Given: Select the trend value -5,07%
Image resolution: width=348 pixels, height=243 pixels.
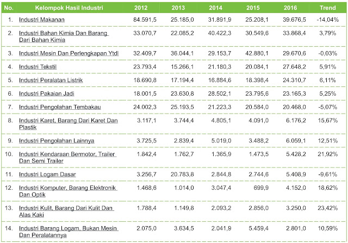Looking at the screenshot, I should click(327, 107).
